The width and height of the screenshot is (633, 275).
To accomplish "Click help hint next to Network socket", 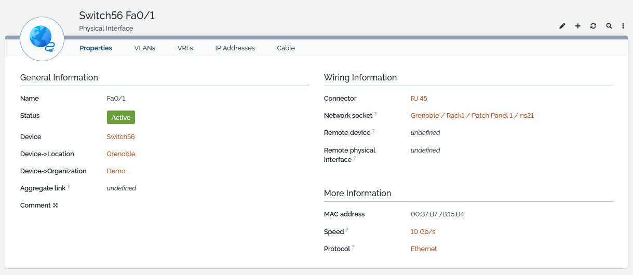I will point(375,114).
